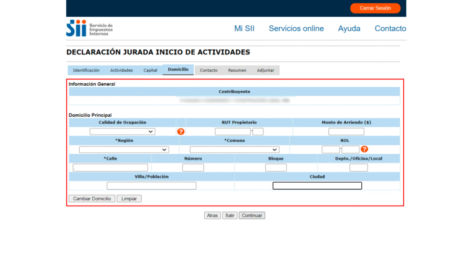Viewport: 475px width, 273px height.
Task: Open the Adjuntar tab
Action: [x=265, y=70]
